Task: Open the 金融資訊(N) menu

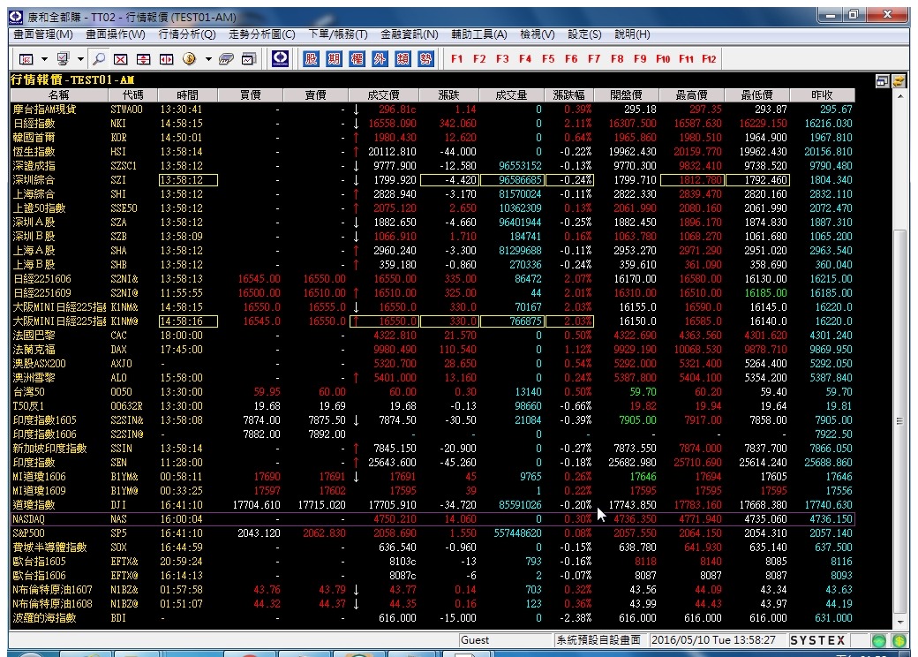Action: tap(410, 34)
